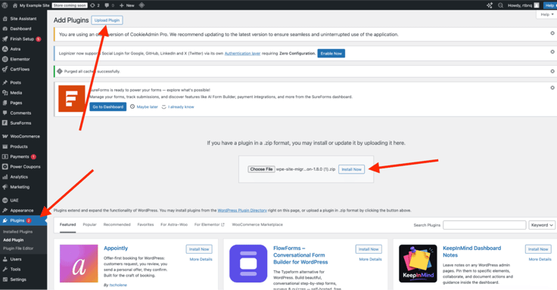Screen dimensions: 557x290
Task: Open Posts in the sidebar
Action: 16,82
